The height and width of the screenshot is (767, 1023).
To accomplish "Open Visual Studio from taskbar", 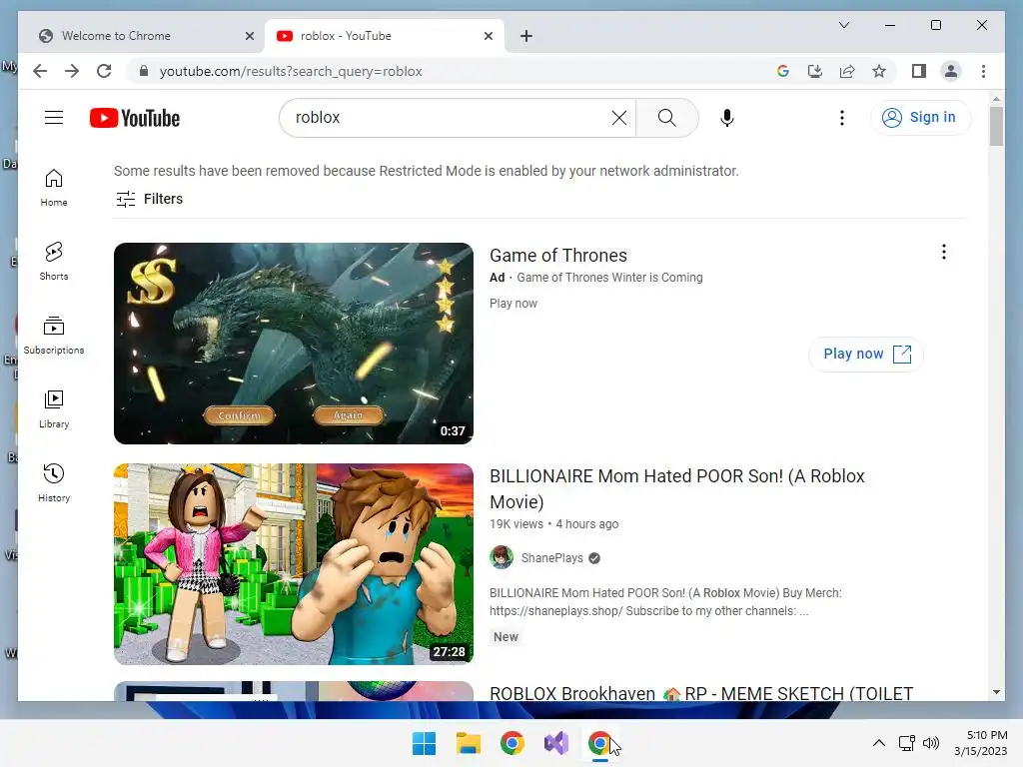I will (x=556, y=743).
